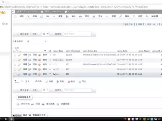
Task: Click copy icon in id 5 row
Action: (x=29, y=64)
